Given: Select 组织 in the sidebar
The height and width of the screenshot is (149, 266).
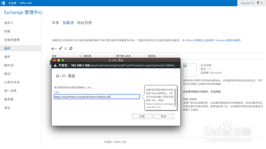Looking at the screenshot, I should [x=20, y=48].
